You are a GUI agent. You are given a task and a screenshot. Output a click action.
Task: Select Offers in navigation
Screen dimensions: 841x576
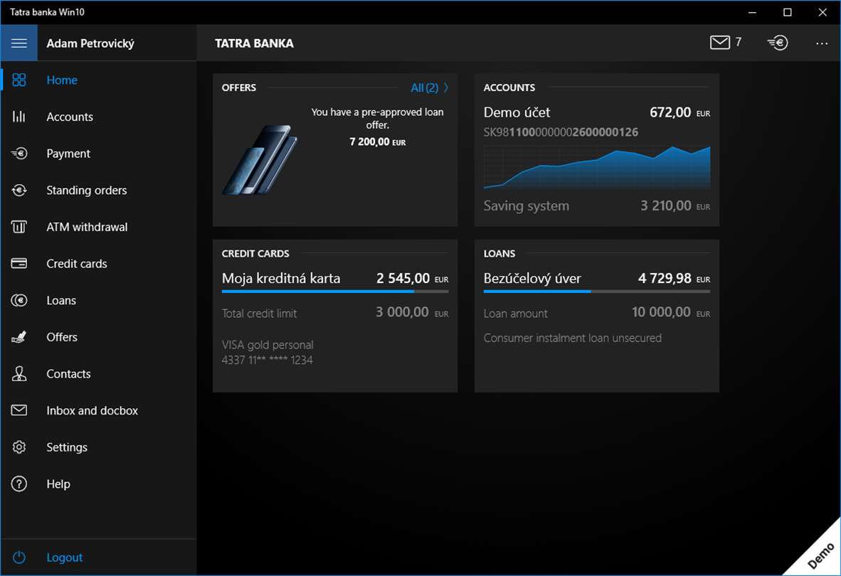(x=62, y=337)
